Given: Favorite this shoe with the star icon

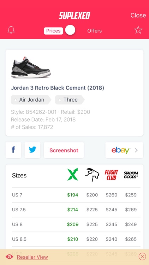Looking at the screenshot, I should click(138, 30).
